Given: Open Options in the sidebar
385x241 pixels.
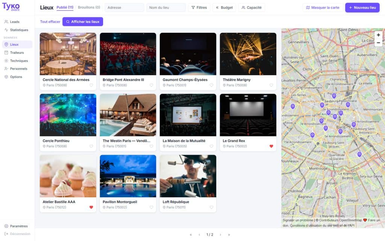Looking at the screenshot, I should [x=17, y=77].
